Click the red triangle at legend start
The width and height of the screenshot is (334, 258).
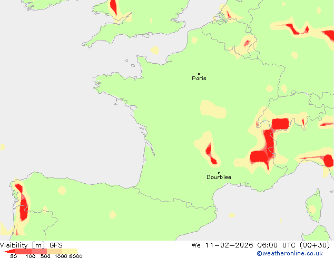(x=9, y=251)
